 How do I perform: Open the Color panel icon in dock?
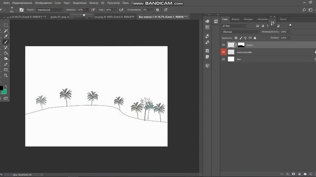(207, 21)
